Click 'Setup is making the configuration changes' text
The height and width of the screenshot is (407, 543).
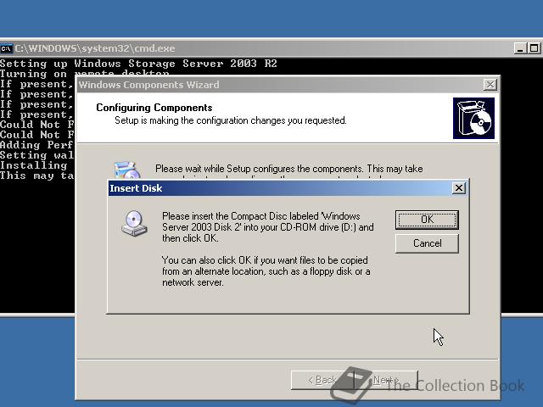(x=230, y=120)
